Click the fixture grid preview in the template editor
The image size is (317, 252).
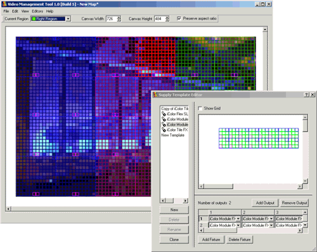259,138
